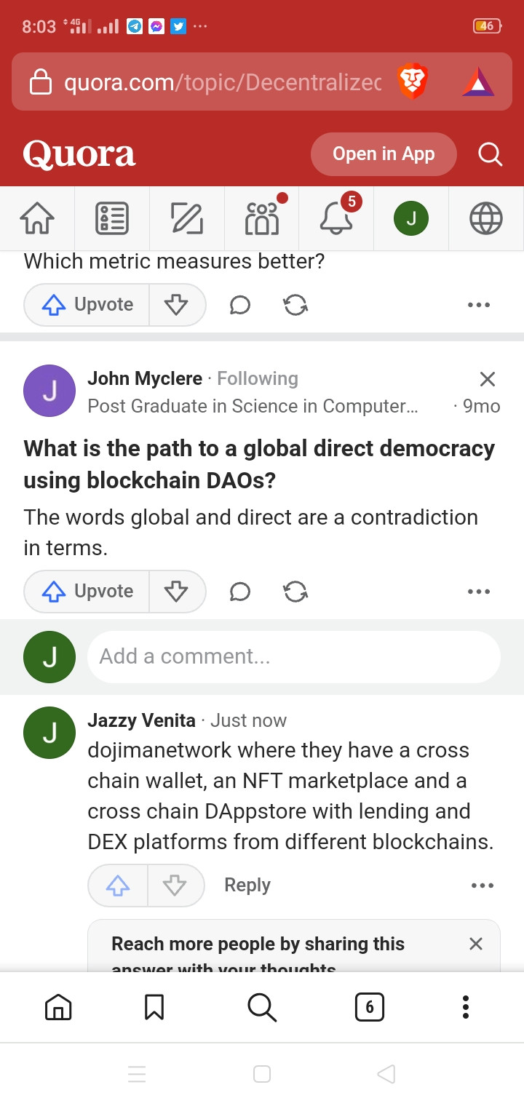Screen dimensions: 524x1106
Task: Open Brave Rewards triangle icon
Action: [478, 81]
